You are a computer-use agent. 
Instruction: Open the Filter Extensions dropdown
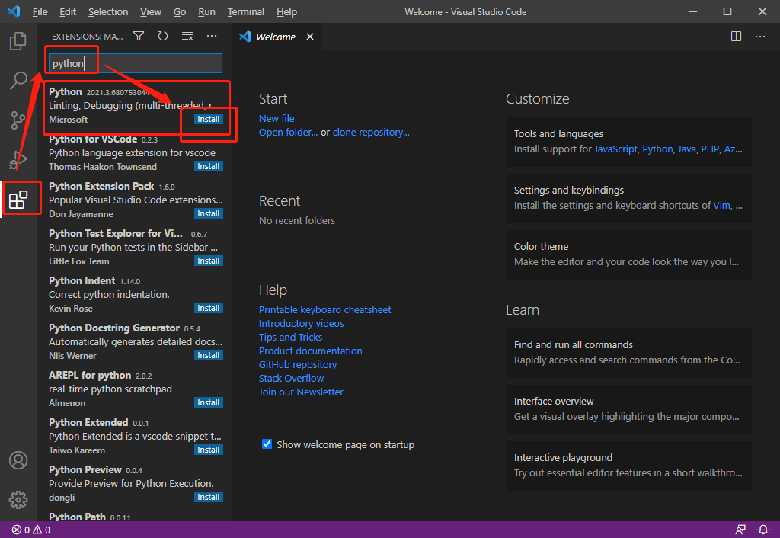(138, 35)
